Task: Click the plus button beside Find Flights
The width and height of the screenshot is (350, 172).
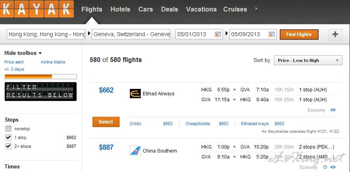Action: coord(335,35)
